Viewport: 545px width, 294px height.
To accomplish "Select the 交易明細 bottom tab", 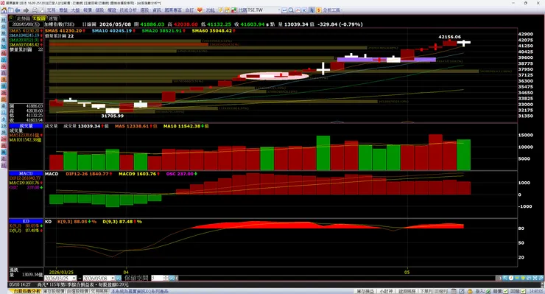I will (99, 291).
